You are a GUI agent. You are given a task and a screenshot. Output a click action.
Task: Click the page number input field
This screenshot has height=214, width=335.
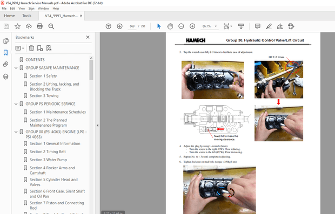point(132,26)
